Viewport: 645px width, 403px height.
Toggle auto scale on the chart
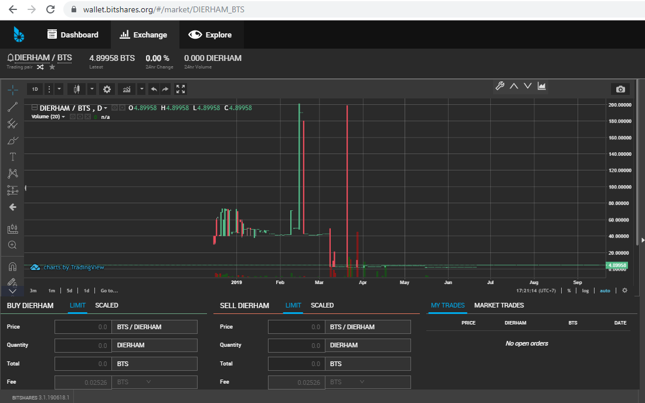605,291
